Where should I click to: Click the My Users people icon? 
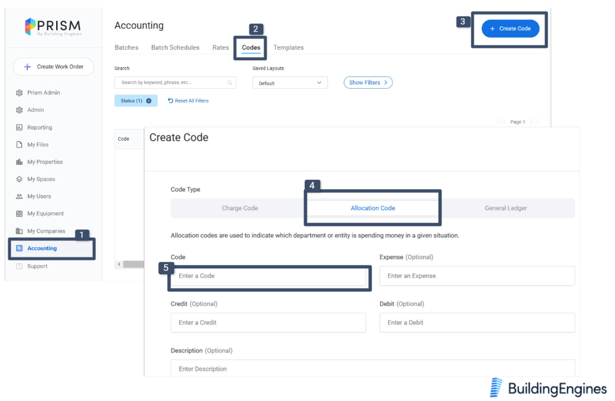click(19, 197)
